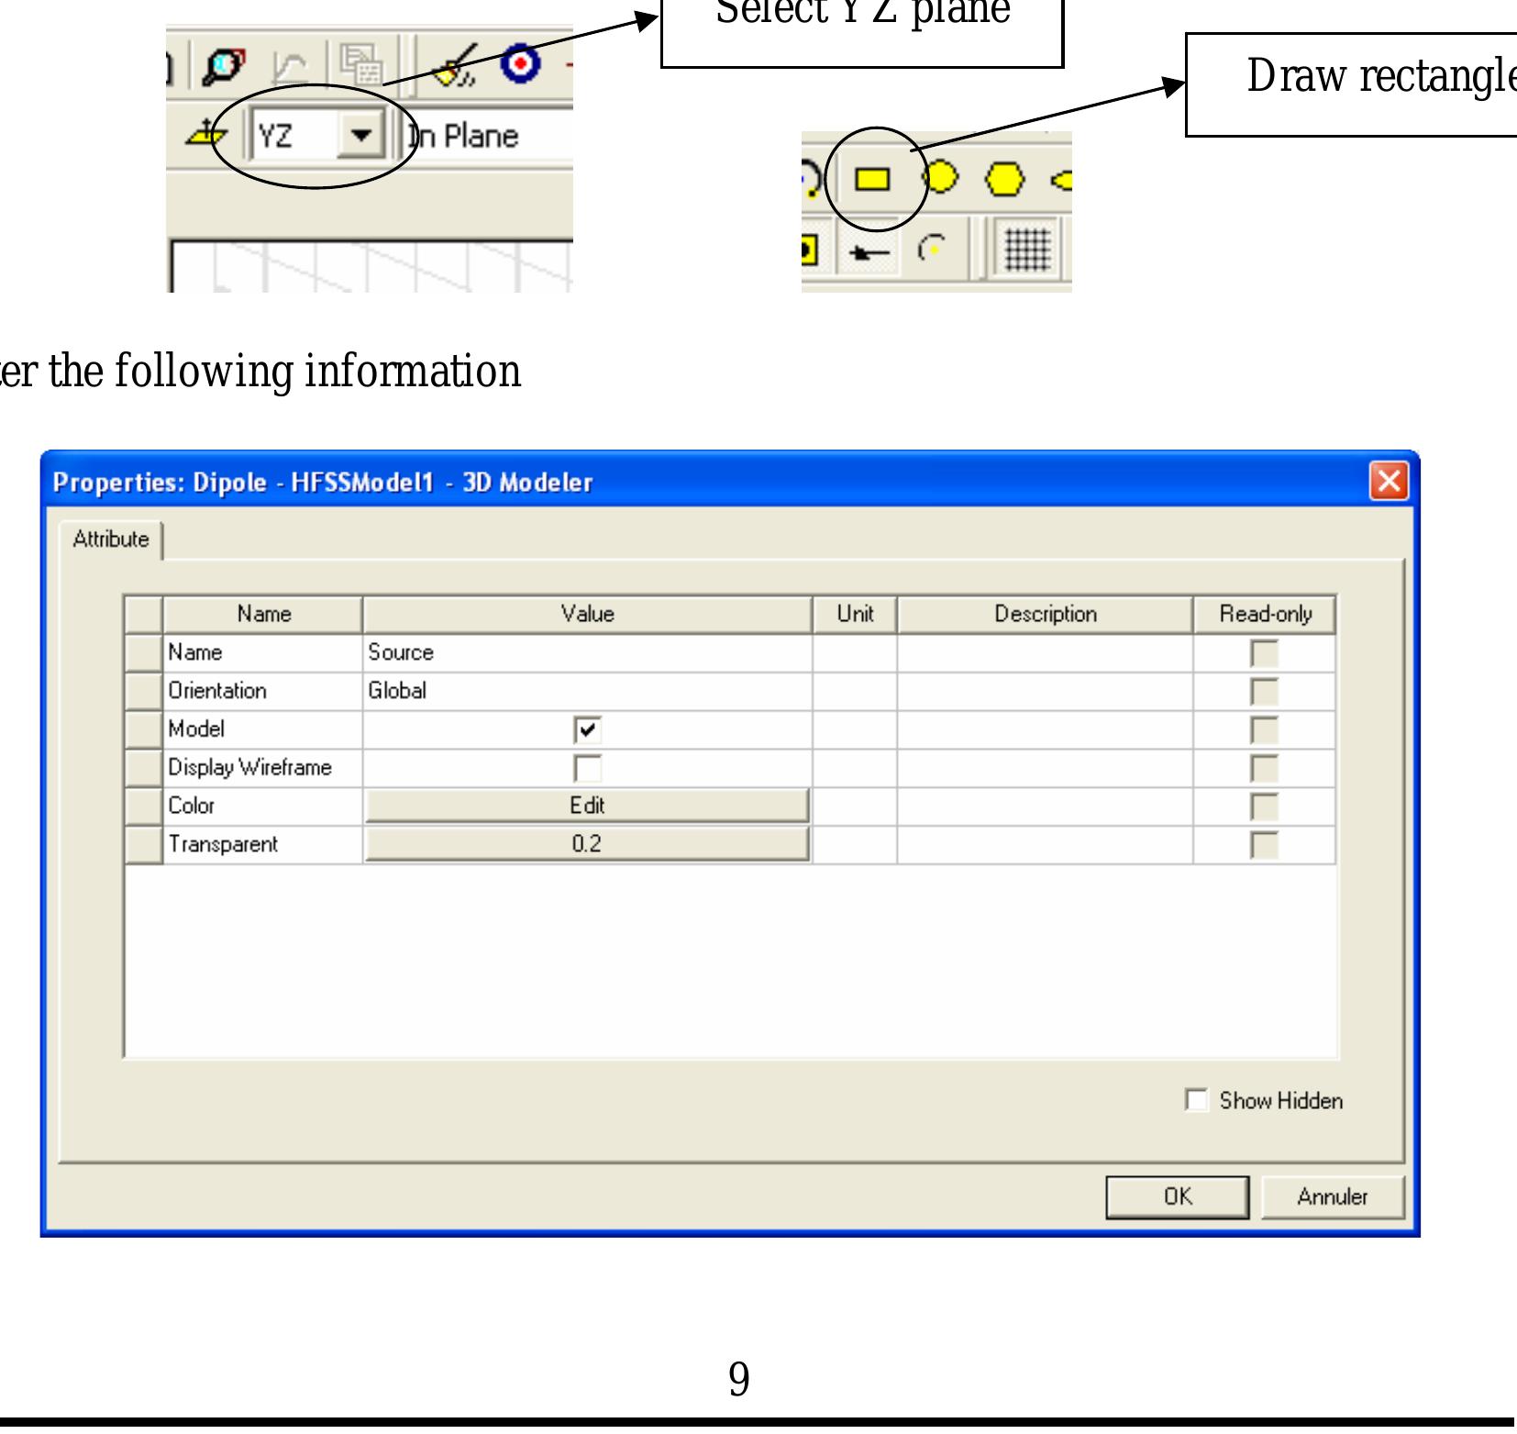Uncheck the Model checkbox
This screenshot has height=1434, width=1517.
click(x=587, y=729)
